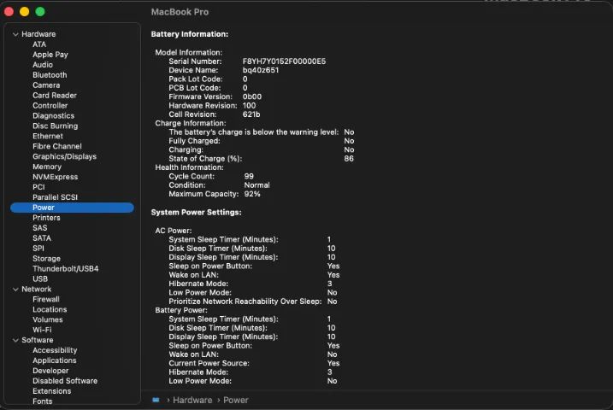Select the highlighted Power entry
The image size is (613, 410).
[72, 208]
